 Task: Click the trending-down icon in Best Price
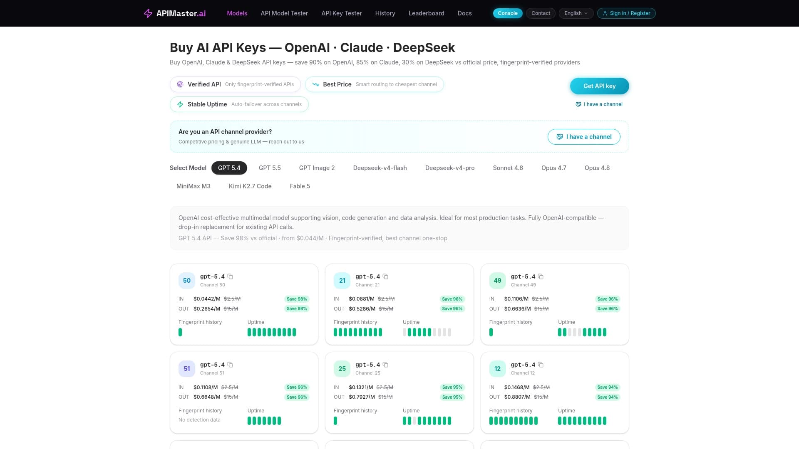[315, 84]
